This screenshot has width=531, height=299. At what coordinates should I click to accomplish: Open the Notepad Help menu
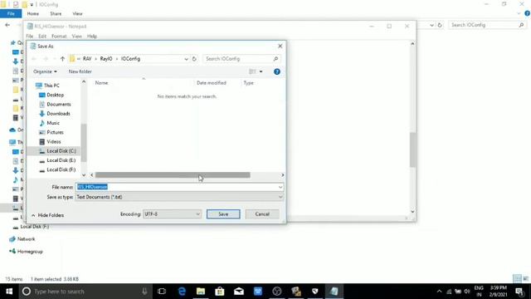tap(92, 36)
